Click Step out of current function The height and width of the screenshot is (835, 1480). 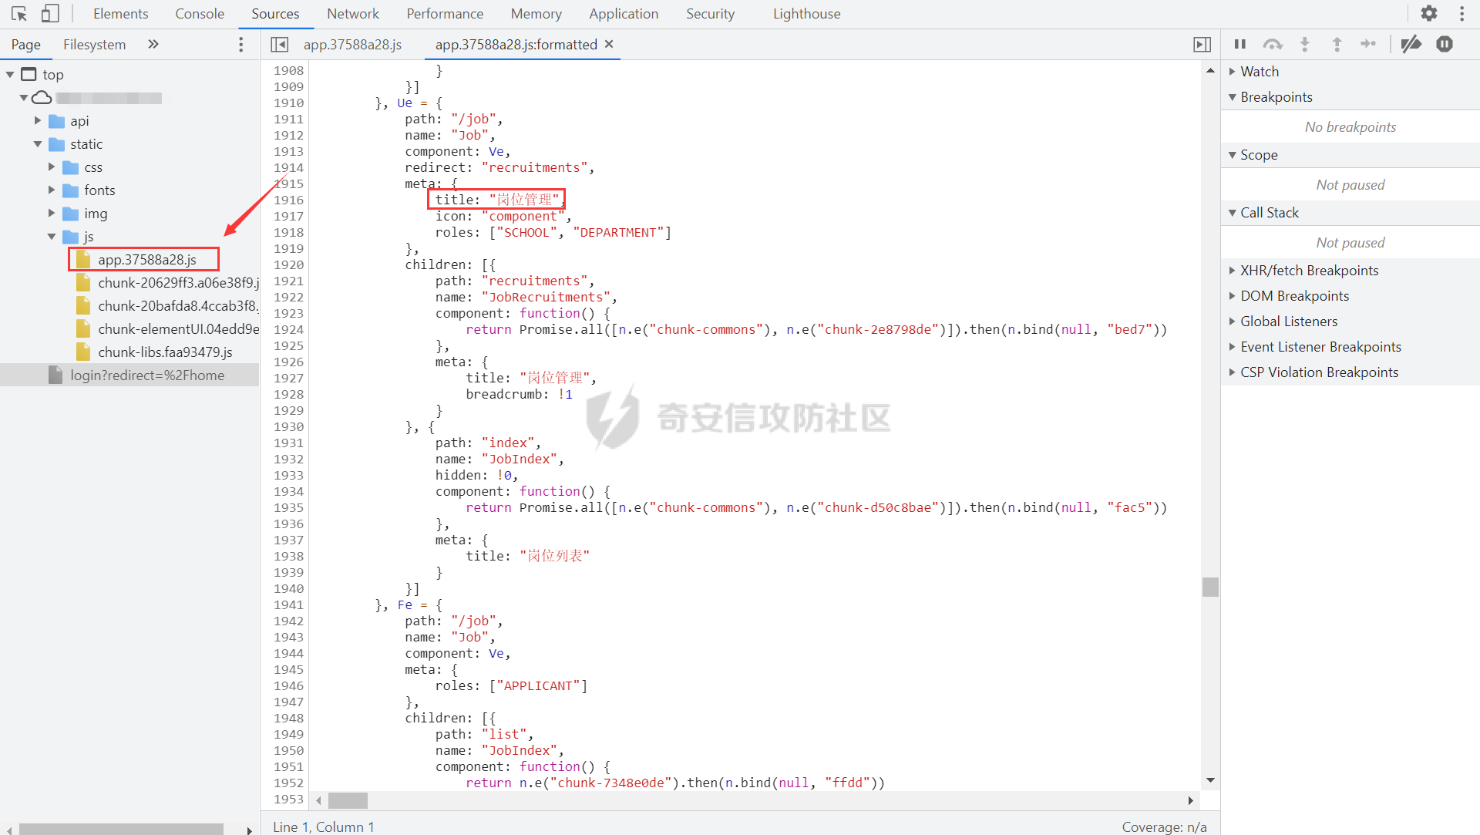[x=1337, y=44]
